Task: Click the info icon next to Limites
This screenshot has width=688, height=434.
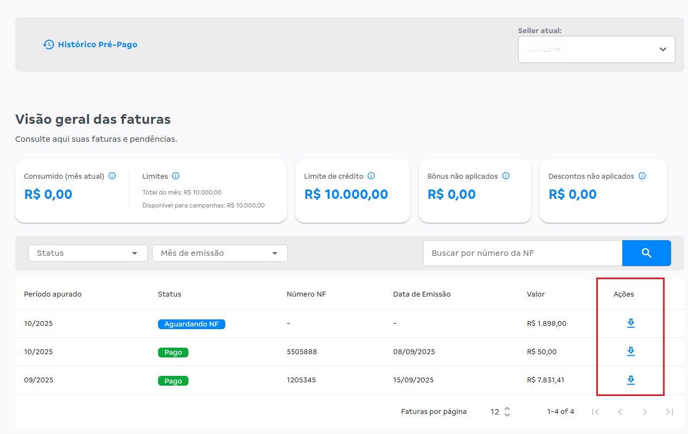Action: (176, 175)
